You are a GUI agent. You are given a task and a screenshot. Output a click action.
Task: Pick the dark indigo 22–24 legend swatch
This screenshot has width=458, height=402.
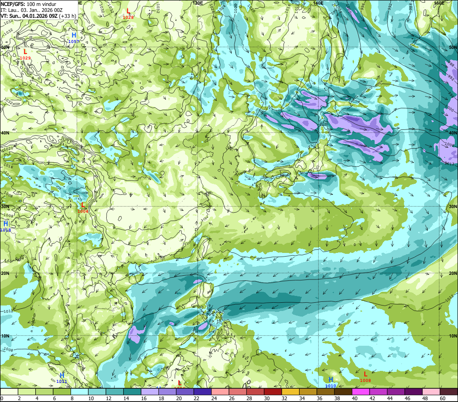tap(202, 391)
